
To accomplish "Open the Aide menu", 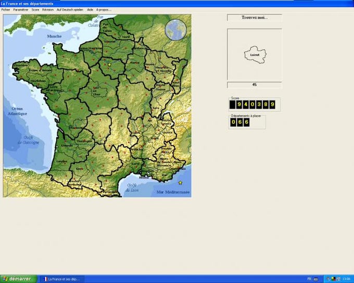I will [90, 10].
